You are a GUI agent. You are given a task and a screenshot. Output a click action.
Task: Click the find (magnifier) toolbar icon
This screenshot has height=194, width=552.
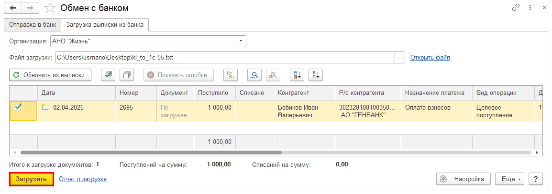pos(254,75)
